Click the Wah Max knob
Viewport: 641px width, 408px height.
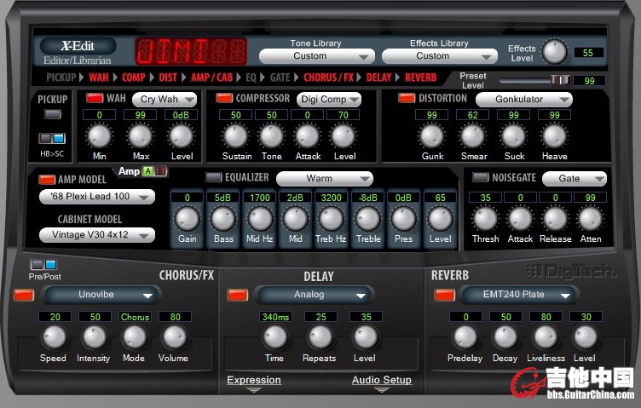click(140, 136)
